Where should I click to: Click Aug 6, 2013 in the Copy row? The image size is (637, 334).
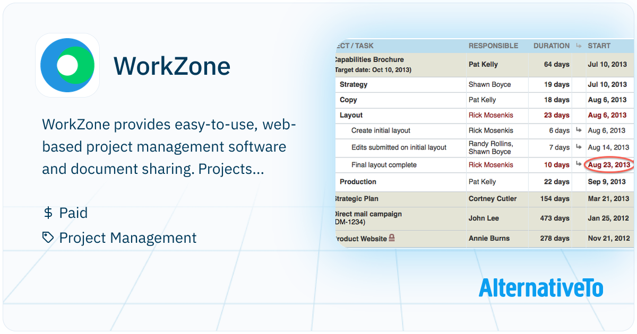pyautogui.click(x=607, y=100)
